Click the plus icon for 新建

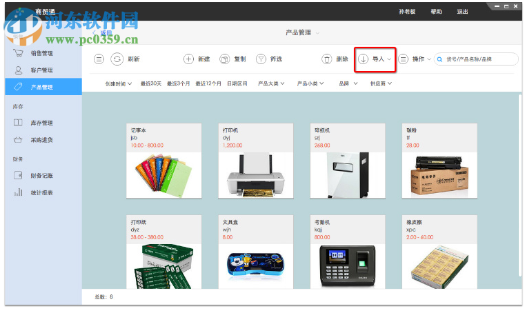(x=188, y=59)
